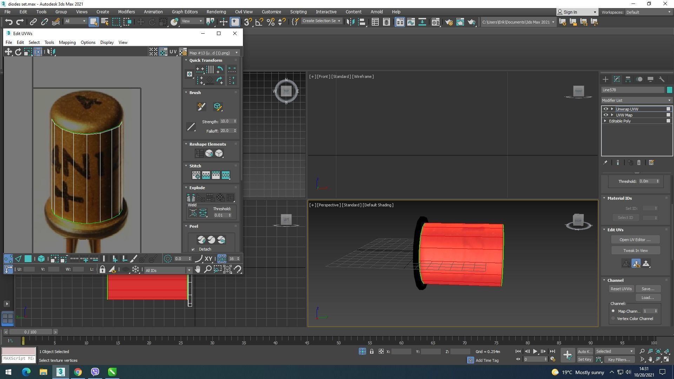Image resolution: width=674 pixels, height=379 pixels.
Task: Select the Angle Snap toggle icon
Action: tap(259, 22)
